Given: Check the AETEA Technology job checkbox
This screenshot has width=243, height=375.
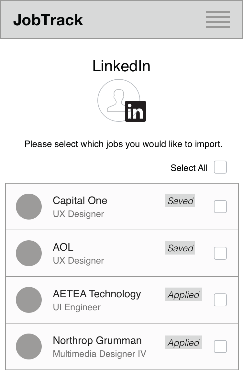Looking at the screenshot, I should click(x=220, y=300).
